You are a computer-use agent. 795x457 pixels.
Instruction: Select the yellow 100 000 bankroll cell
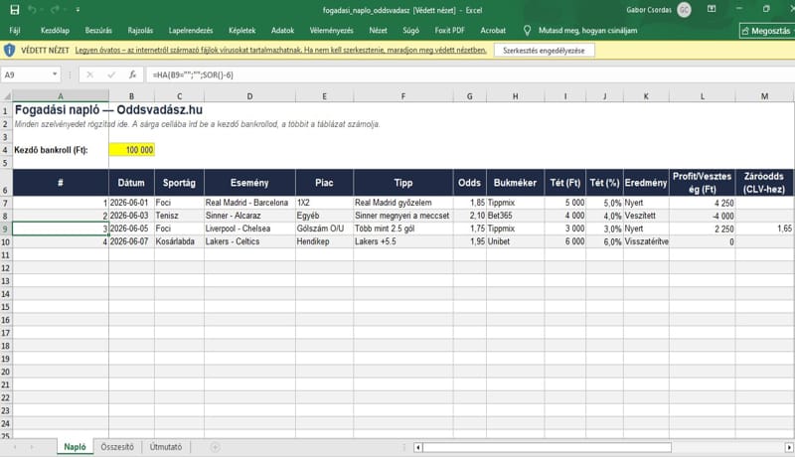click(132, 150)
